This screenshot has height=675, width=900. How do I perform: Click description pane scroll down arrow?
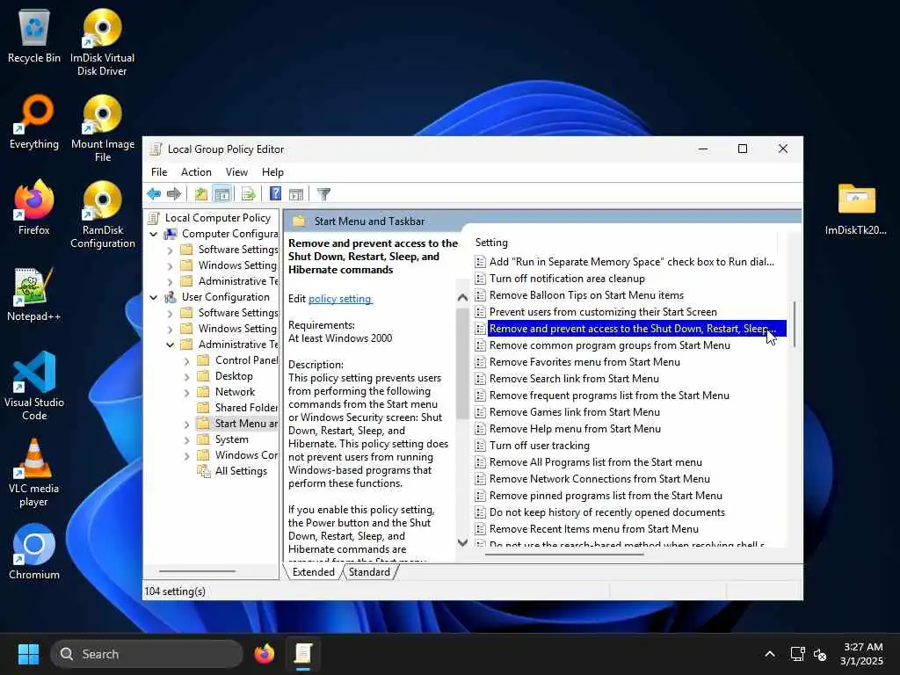pos(462,542)
